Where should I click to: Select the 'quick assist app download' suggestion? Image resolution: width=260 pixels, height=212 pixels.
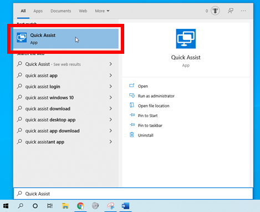click(52, 131)
